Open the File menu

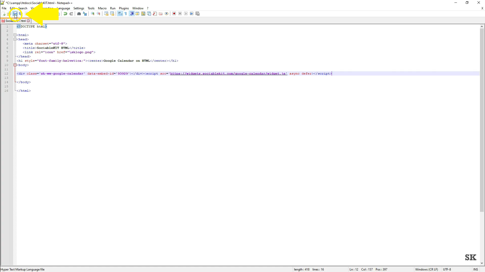[4, 8]
